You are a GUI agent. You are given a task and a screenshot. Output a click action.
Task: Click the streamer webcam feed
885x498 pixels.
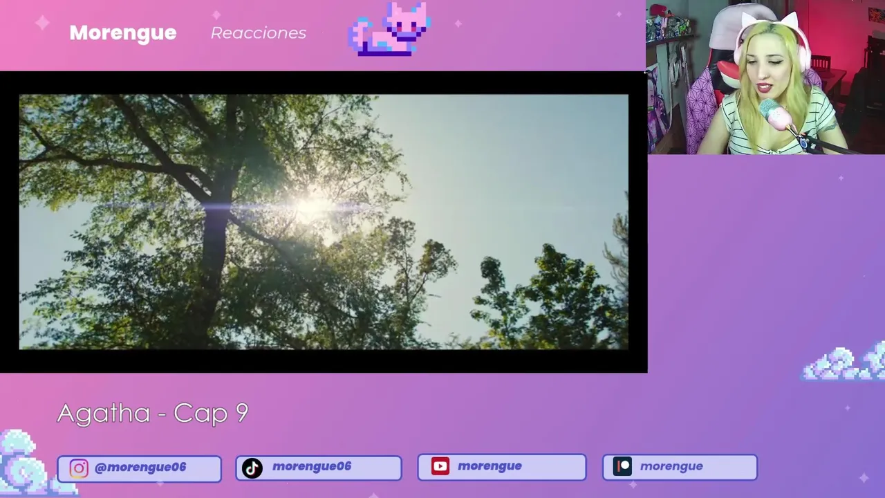765,77
